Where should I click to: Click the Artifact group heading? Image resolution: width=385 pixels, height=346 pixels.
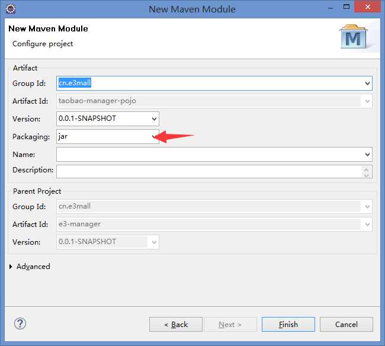point(25,68)
